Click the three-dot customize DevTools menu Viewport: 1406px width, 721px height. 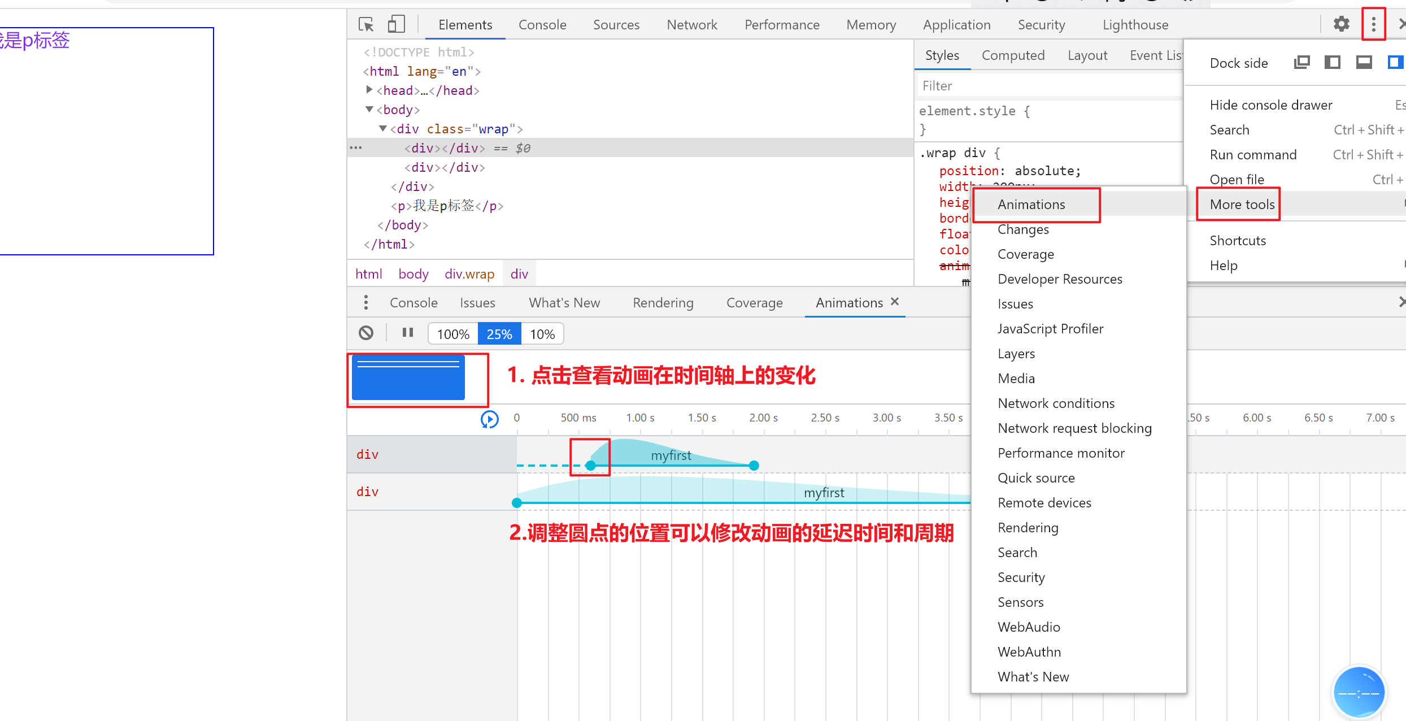pos(1373,24)
